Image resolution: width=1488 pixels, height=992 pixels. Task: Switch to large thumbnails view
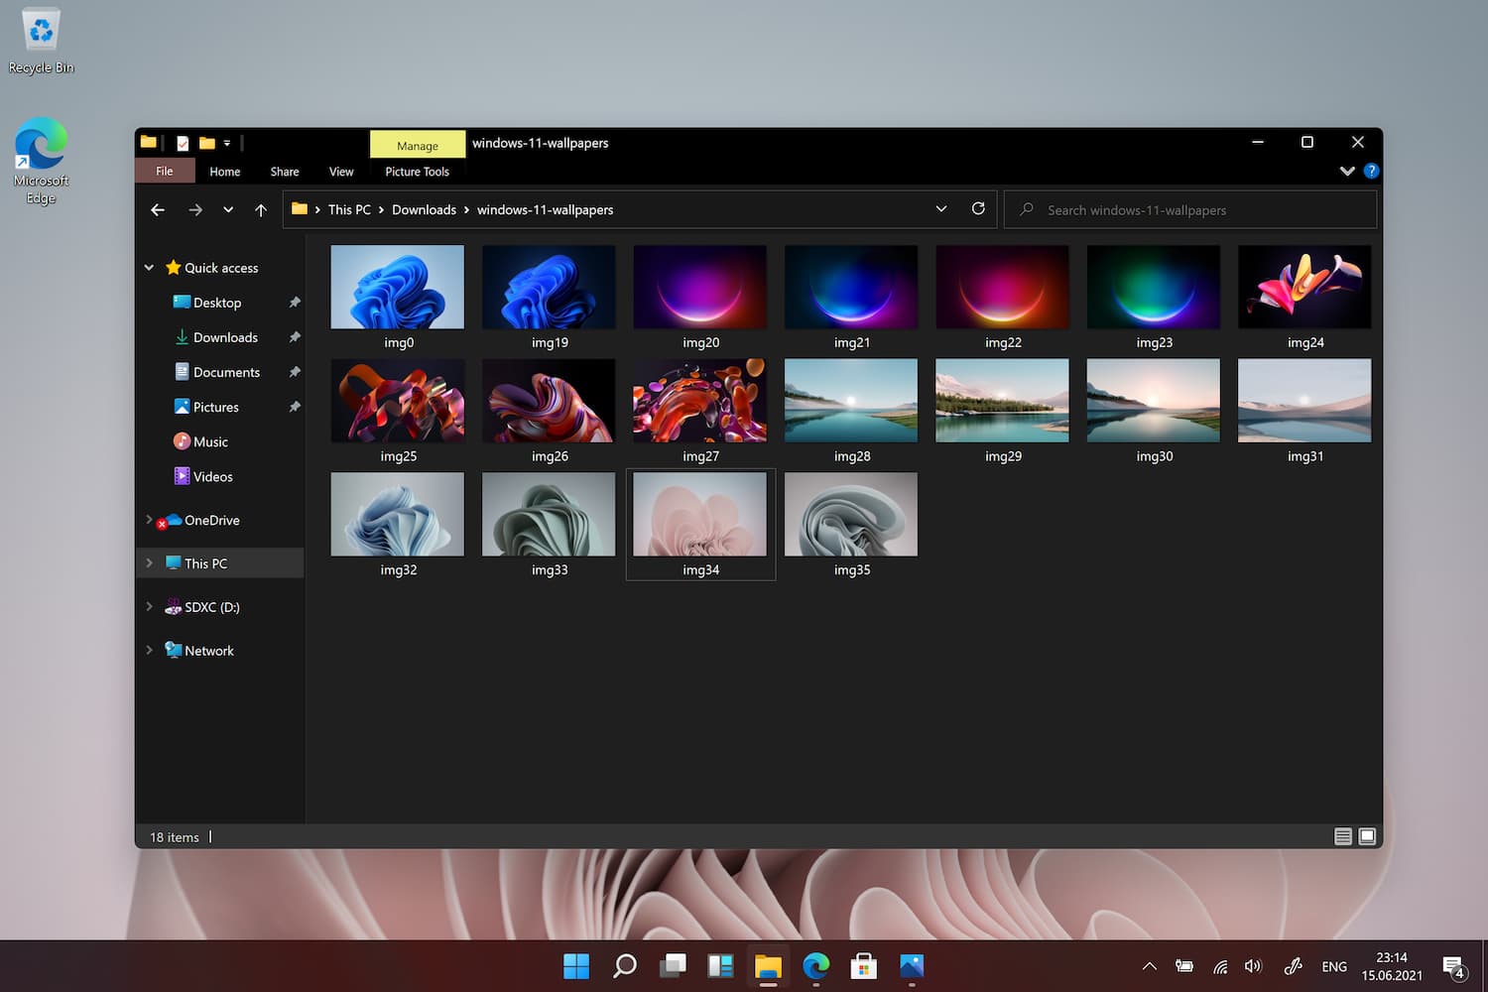coord(1367,836)
